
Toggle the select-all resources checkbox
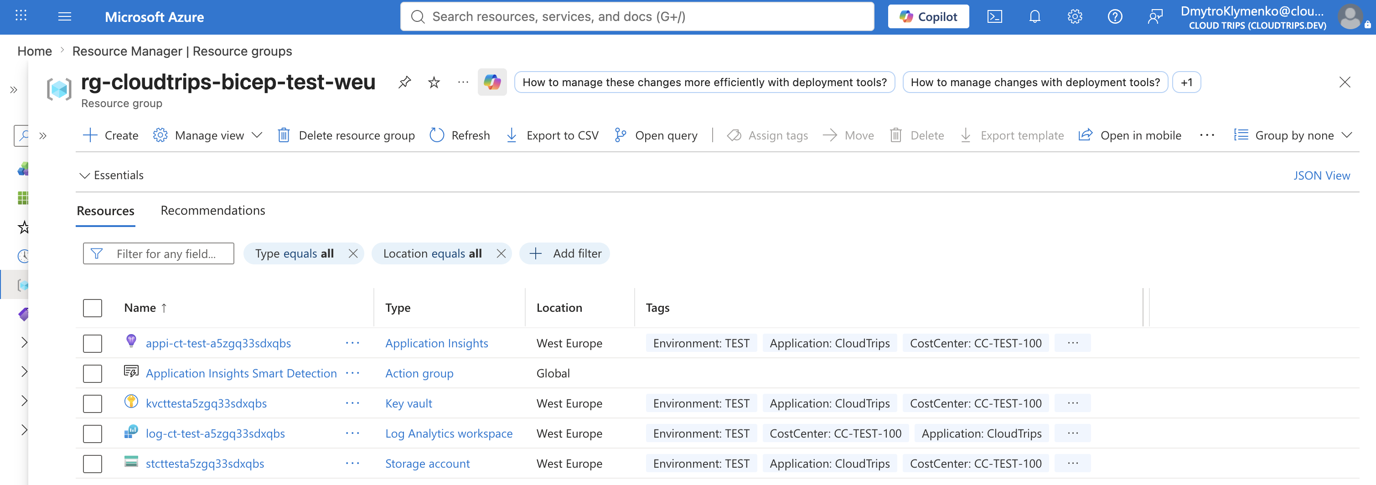93,308
